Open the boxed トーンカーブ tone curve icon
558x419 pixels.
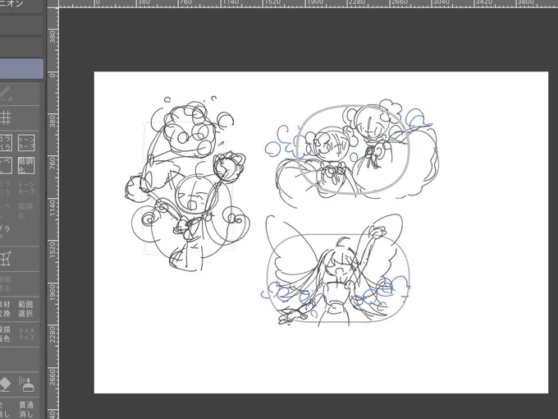26,142
